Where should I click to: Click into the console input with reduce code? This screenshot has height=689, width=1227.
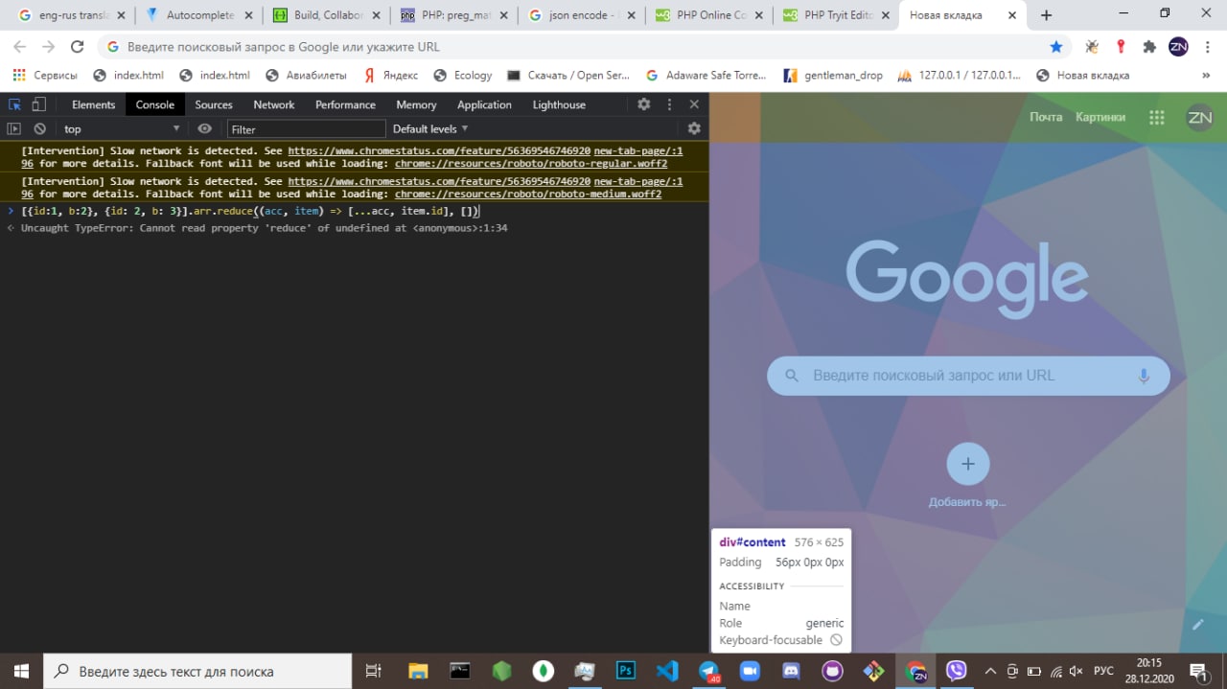click(249, 211)
